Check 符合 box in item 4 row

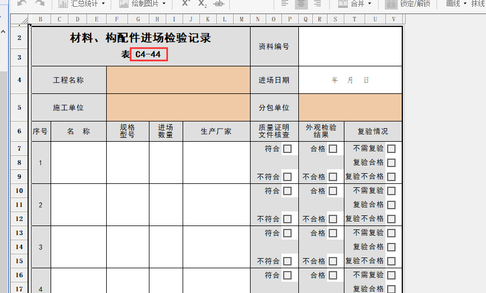pyautogui.click(x=287, y=276)
